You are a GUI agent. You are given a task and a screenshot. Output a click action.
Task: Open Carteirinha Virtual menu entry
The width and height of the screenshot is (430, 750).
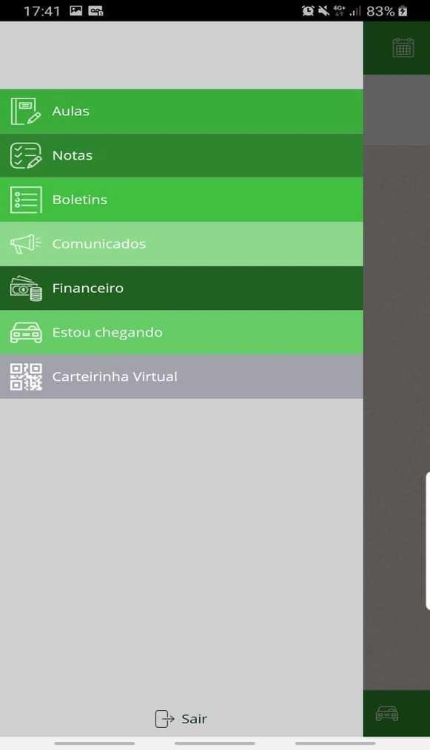coord(181,376)
